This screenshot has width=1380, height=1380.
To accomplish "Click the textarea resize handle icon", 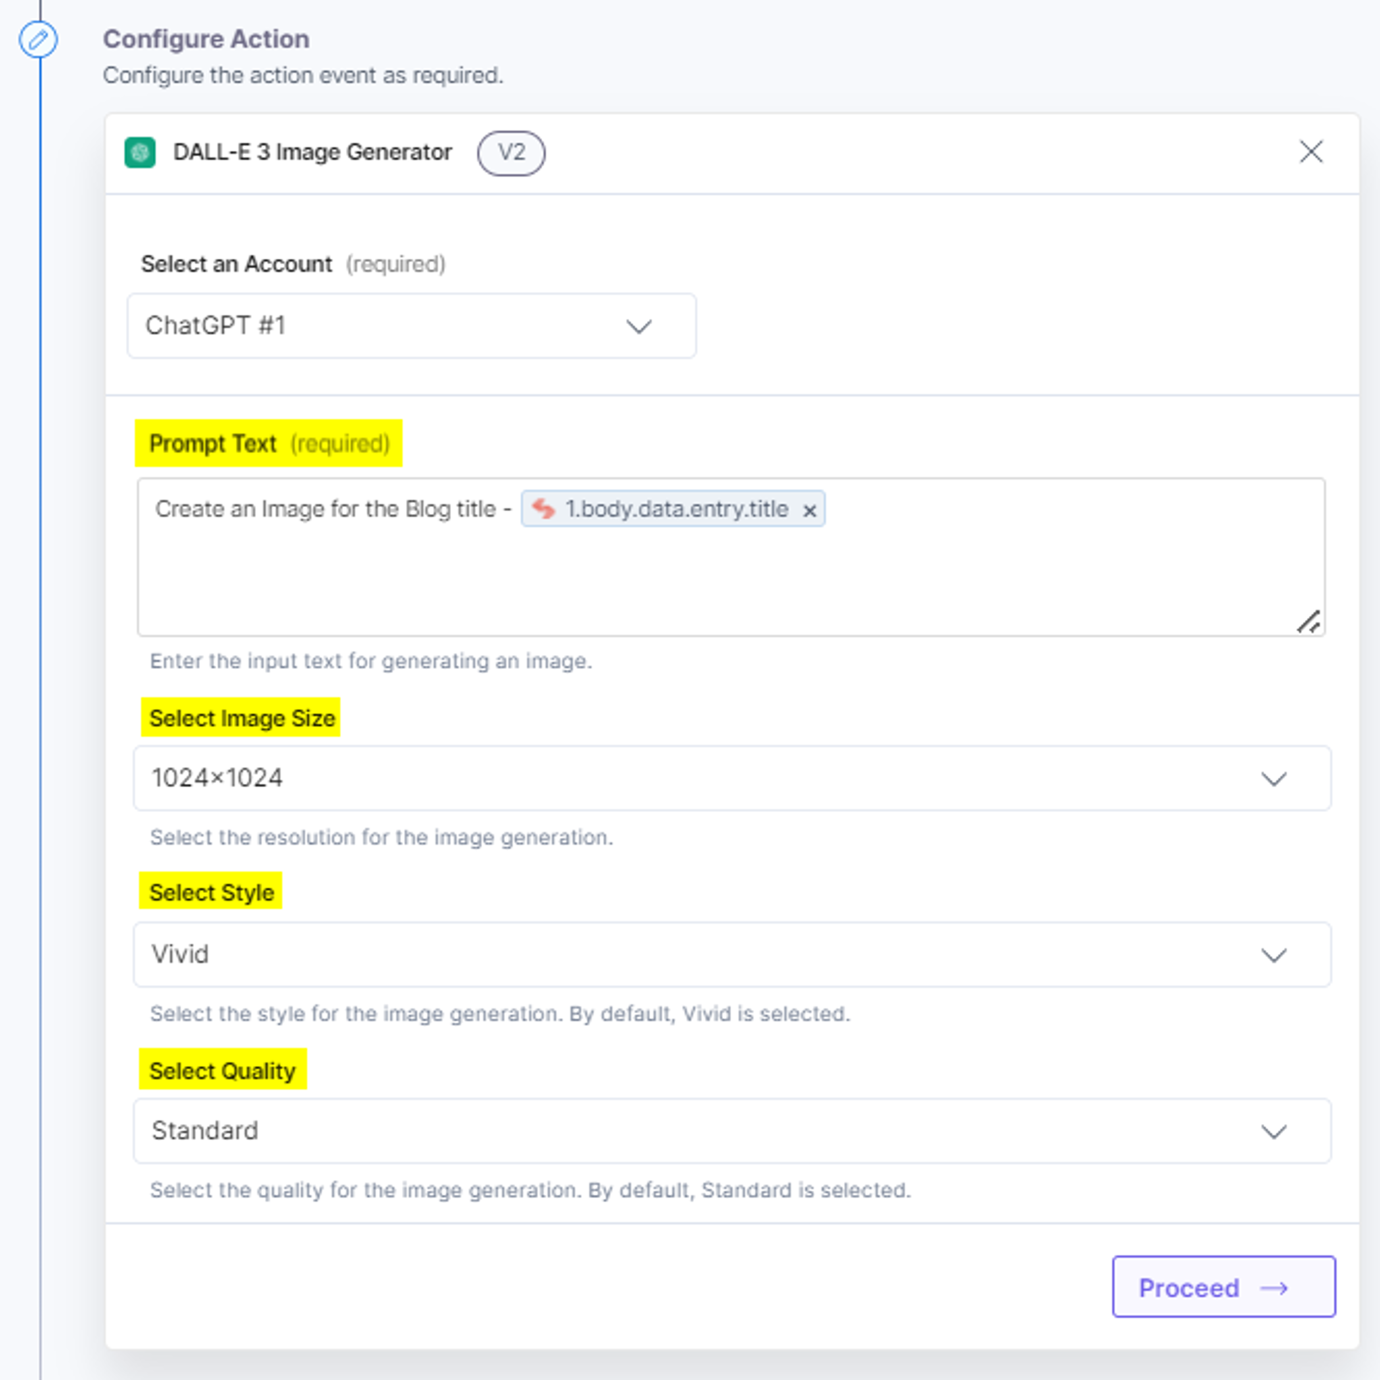I will 1308,621.
